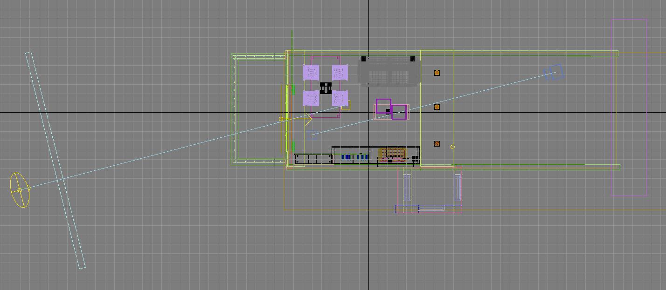Select the middle orange circular light fixture
666x290 pixels.
click(437, 107)
